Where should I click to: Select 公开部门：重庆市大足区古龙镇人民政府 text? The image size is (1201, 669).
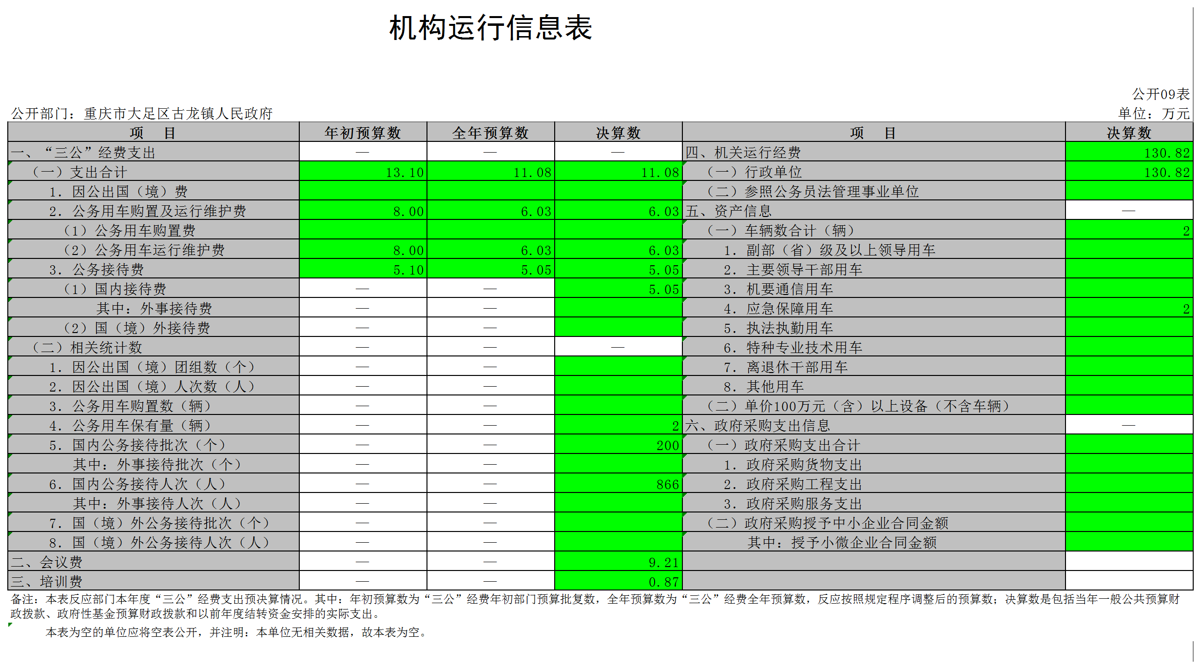142,114
